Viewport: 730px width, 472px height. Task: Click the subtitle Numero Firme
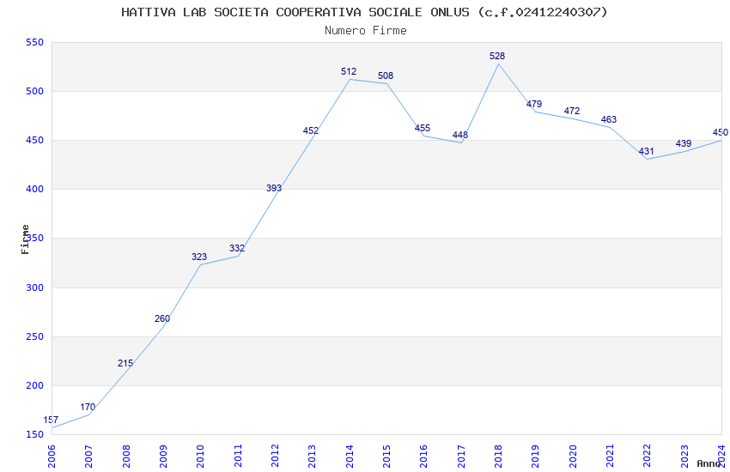pyautogui.click(x=366, y=30)
